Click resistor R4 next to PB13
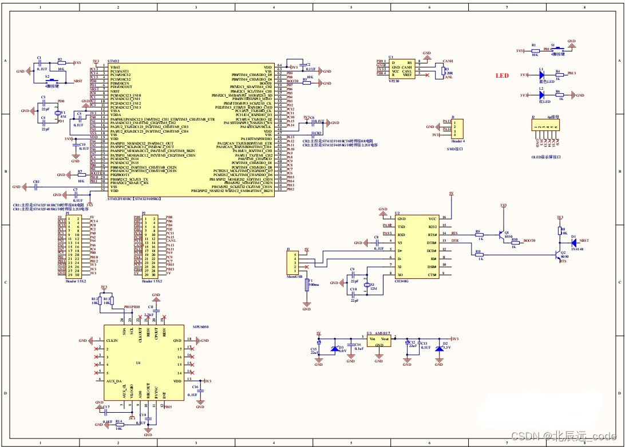 (559, 74)
